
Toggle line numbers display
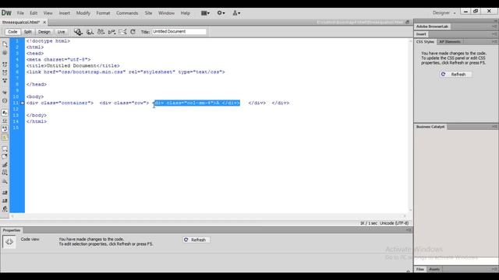coord(5,113)
